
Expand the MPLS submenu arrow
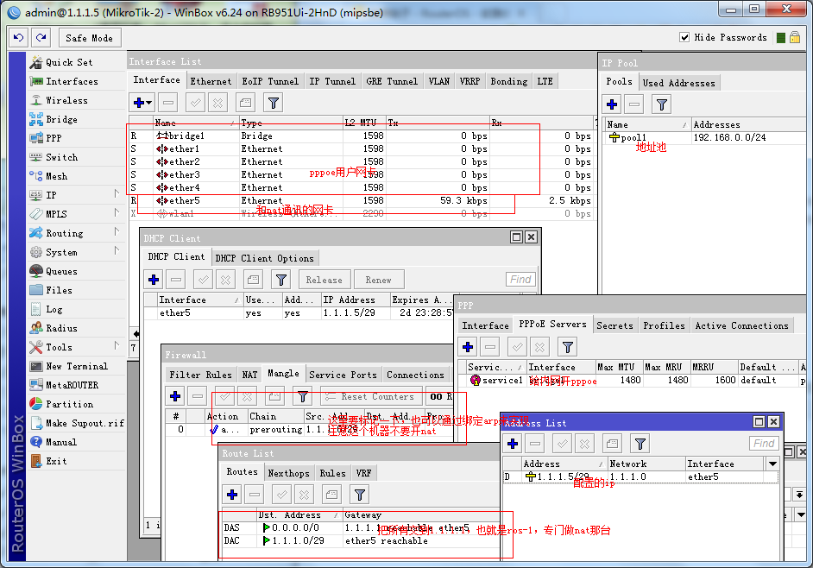[117, 212]
